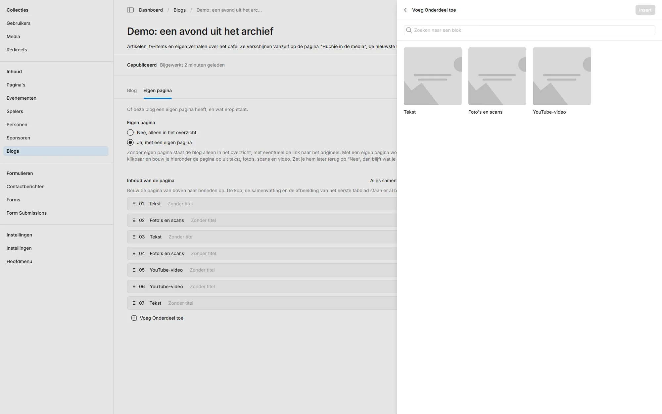Click the plus icon next to Voeg Onderdeel toe
This screenshot has height=414, width=662.
click(134, 318)
